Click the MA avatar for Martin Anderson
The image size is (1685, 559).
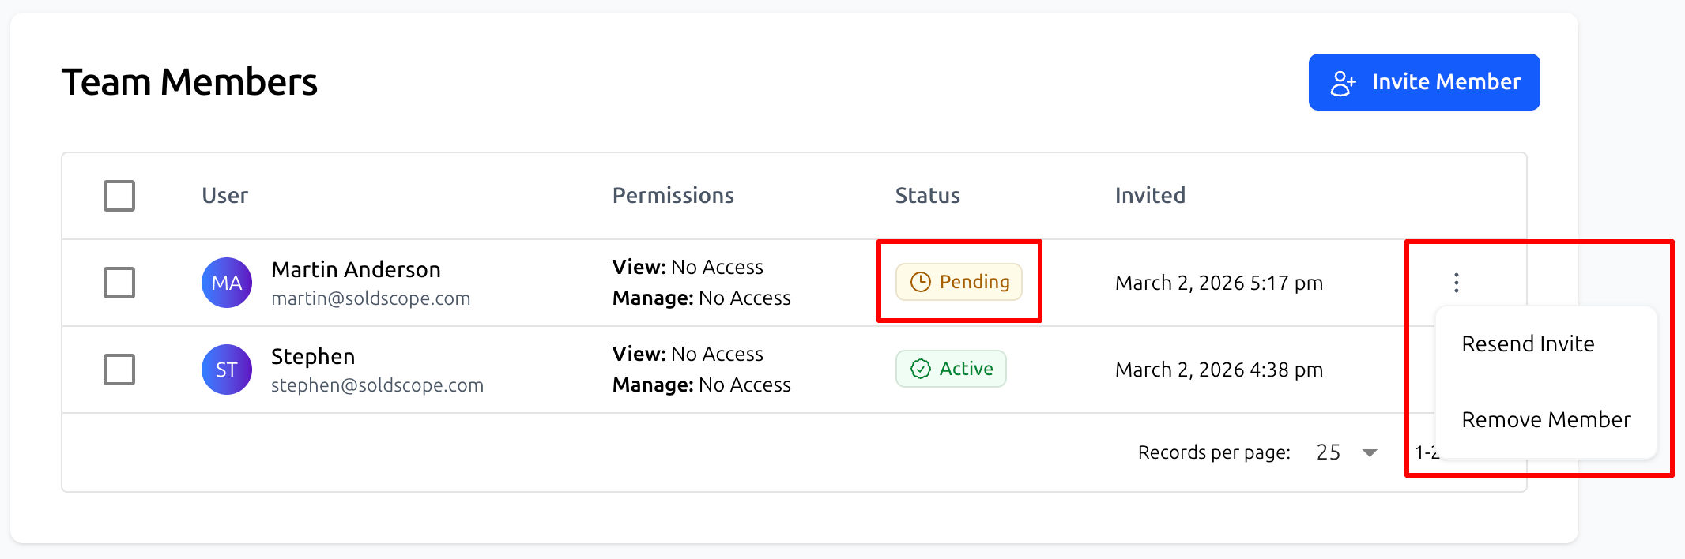coord(227,283)
